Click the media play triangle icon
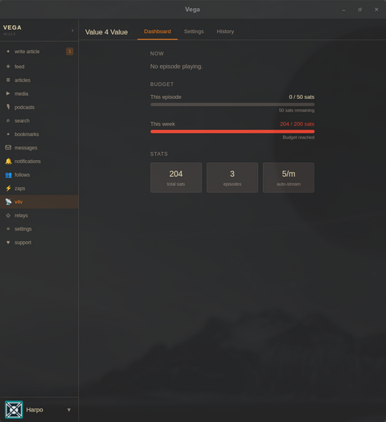 pos(8,93)
